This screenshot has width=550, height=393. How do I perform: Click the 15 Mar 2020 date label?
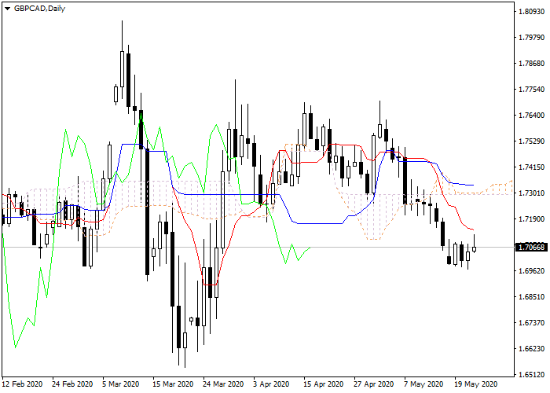[x=173, y=384]
